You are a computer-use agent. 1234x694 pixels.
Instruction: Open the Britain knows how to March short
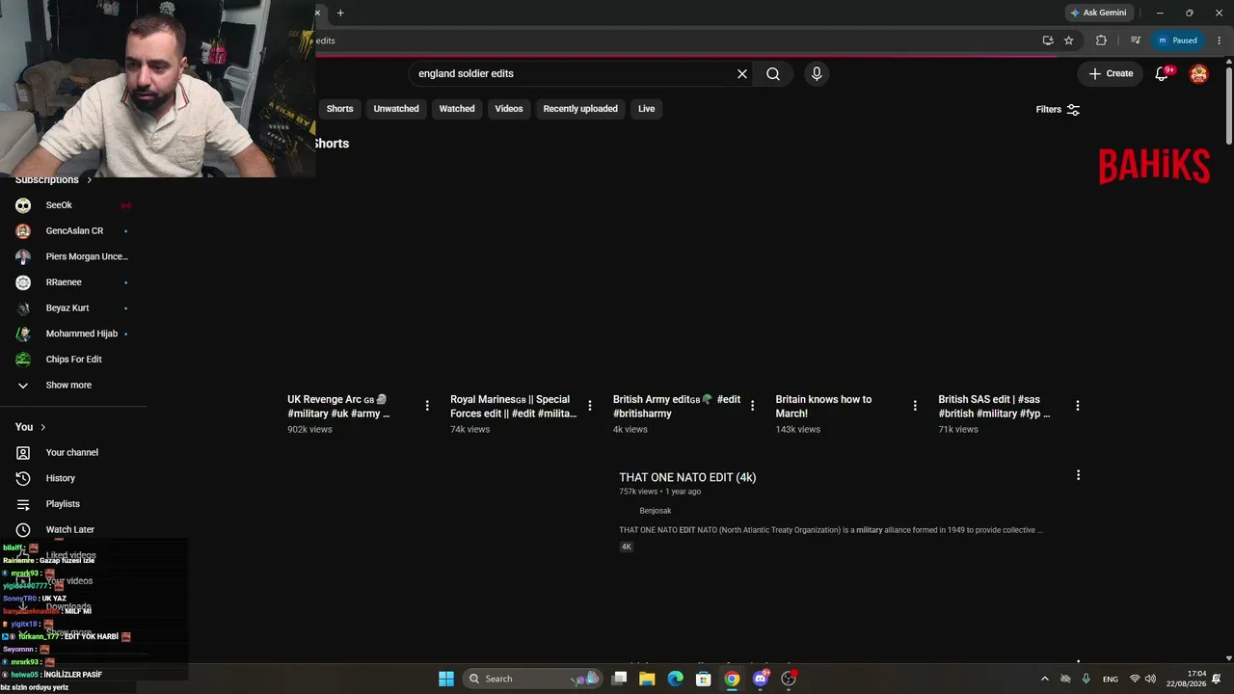coord(823,406)
